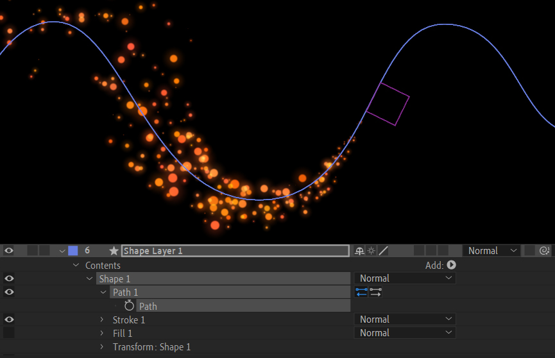Click the layer label color swatch
Screen dimensions: 555x358
(x=73, y=251)
